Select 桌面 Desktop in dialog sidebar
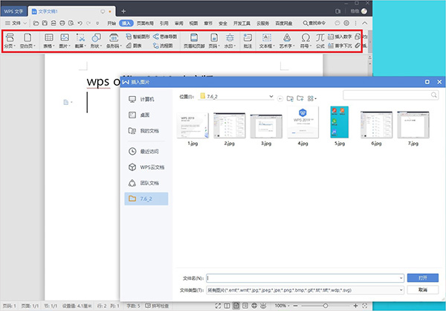The height and width of the screenshot is (311, 446). click(x=146, y=115)
